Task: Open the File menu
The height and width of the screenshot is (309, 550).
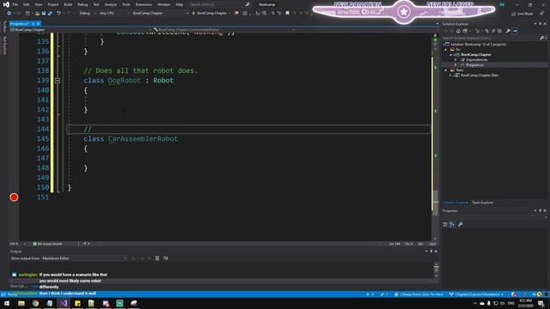Action: (x=15, y=4)
